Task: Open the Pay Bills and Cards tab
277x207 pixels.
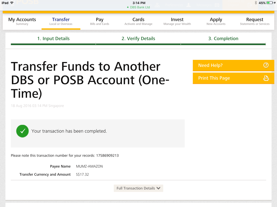Action: 100,21
